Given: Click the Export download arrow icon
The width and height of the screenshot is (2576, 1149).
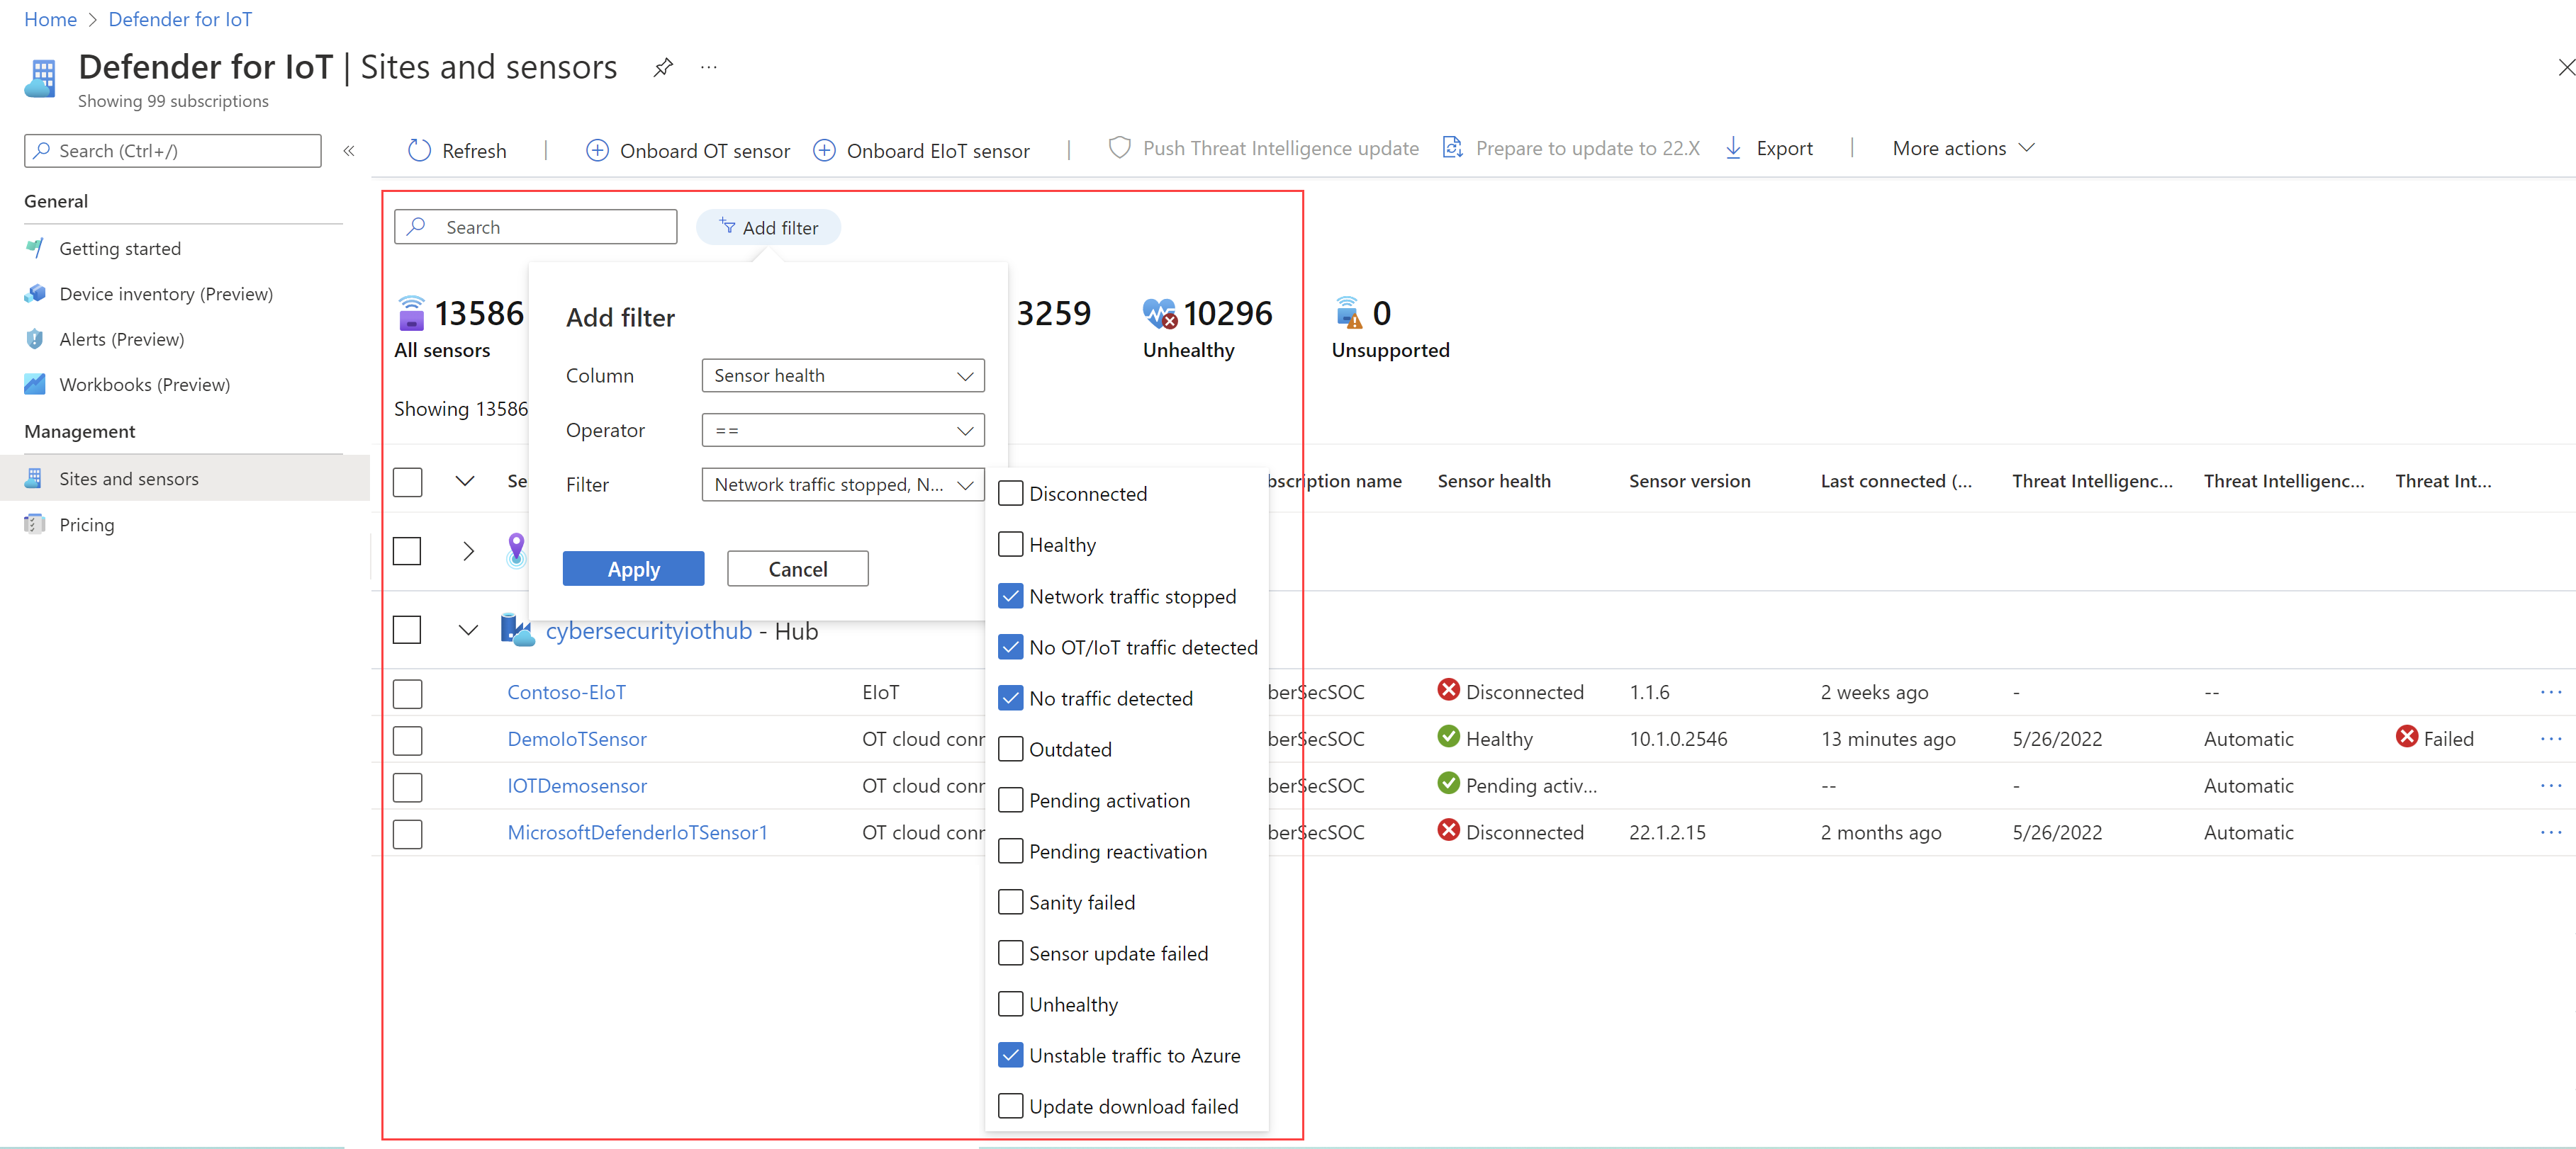Looking at the screenshot, I should coord(1733,148).
